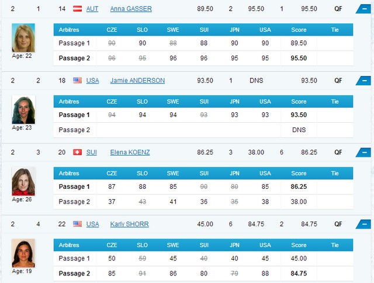Open Elena KOENZ athlete profile link
The image size is (374, 283).
click(x=130, y=152)
